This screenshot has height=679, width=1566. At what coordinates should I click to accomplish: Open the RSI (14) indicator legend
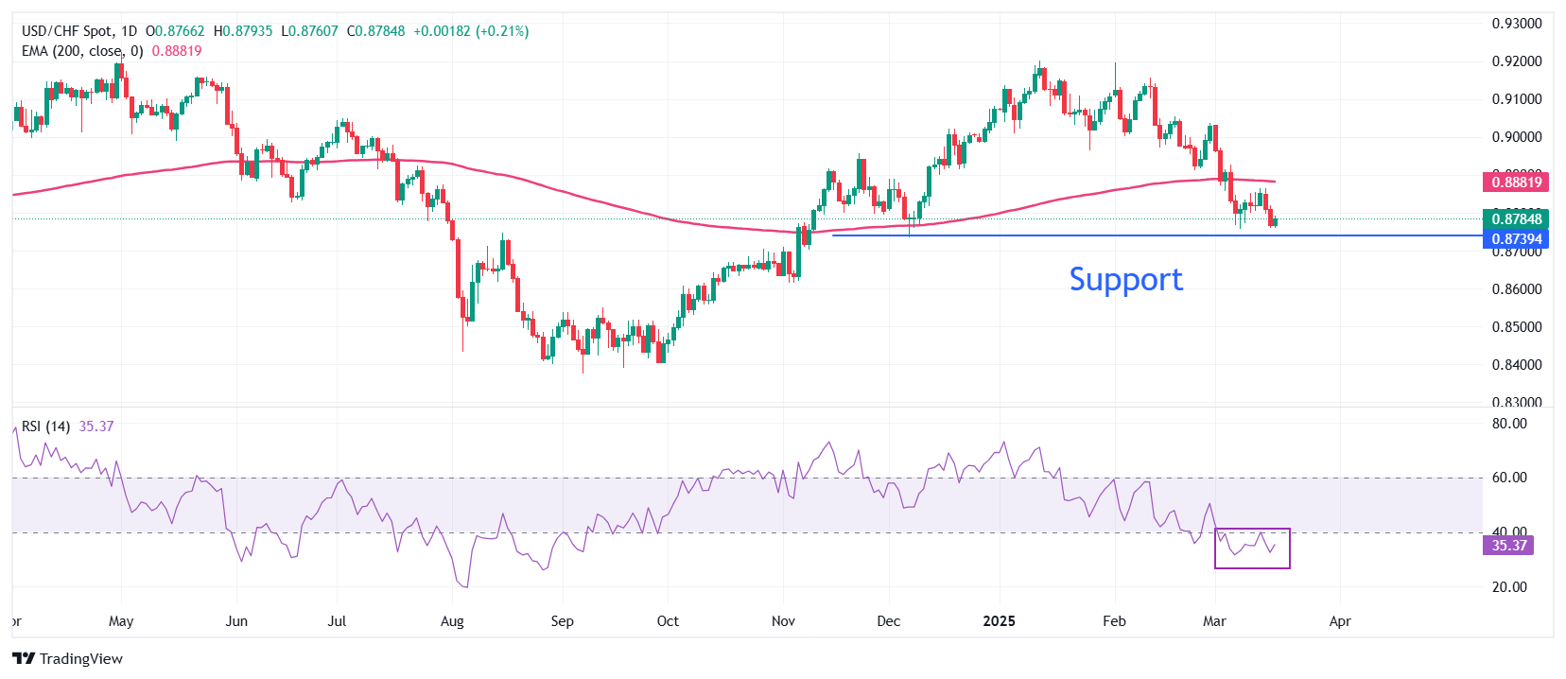[45, 427]
